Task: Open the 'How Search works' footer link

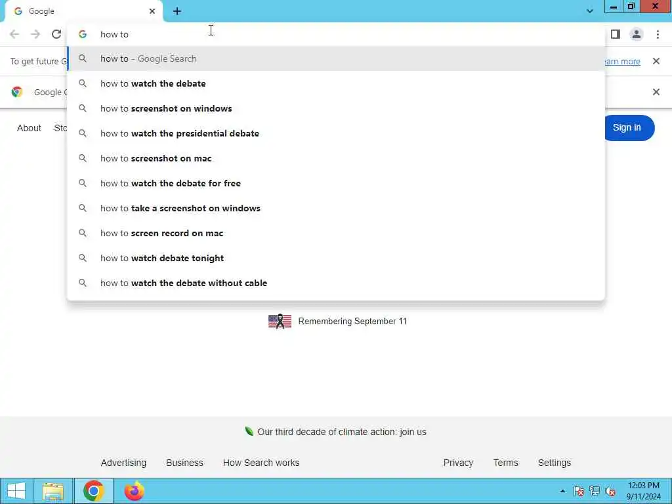Action: coord(261,463)
